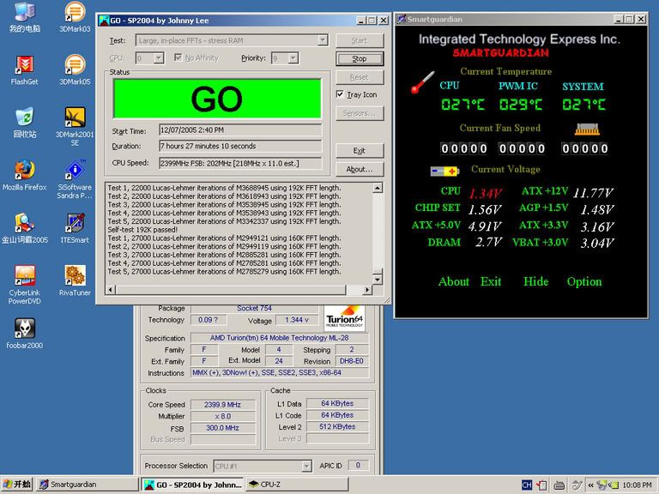The width and height of the screenshot is (659, 494).
Task: Click the CPU 1.34V voltage reading
Action: [485, 193]
